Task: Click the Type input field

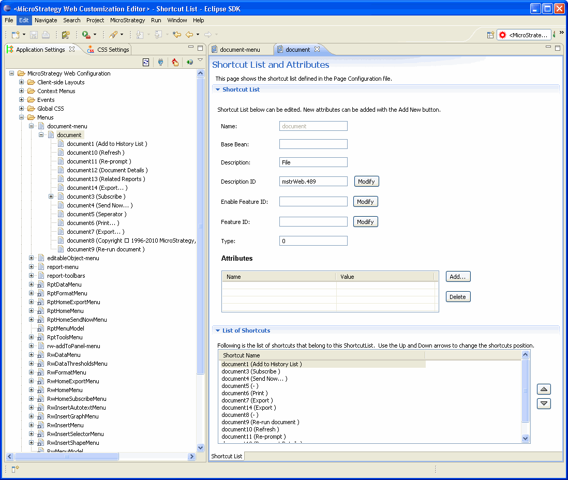Action: [313, 241]
